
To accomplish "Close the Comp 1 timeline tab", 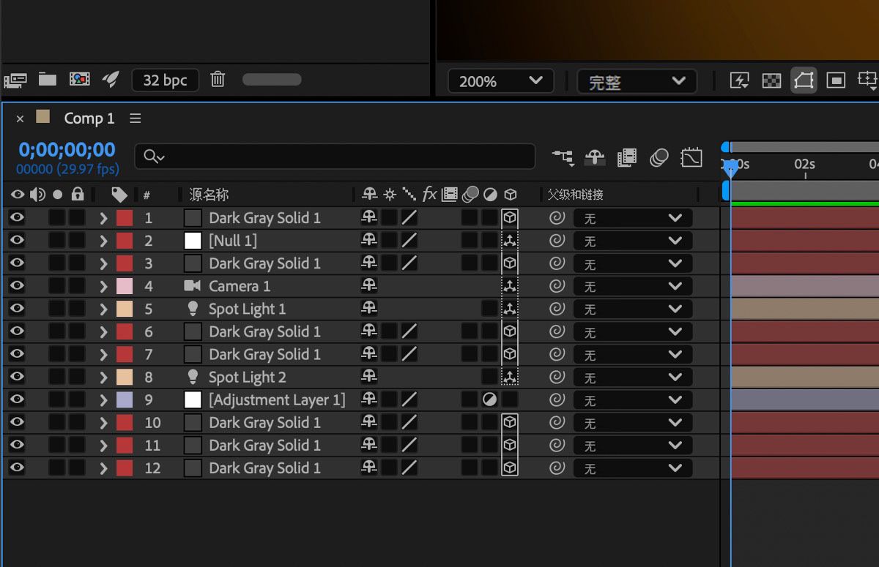I will [20, 119].
